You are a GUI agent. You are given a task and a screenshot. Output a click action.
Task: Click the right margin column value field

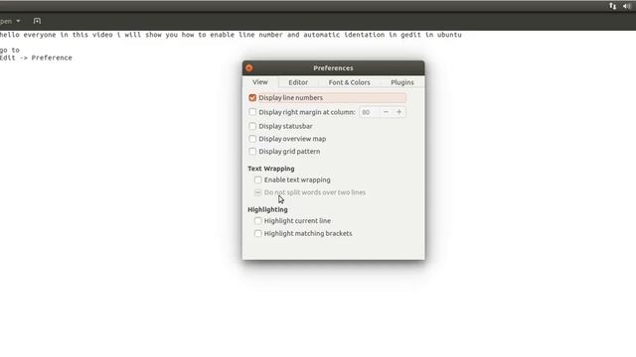coord(369,112)
